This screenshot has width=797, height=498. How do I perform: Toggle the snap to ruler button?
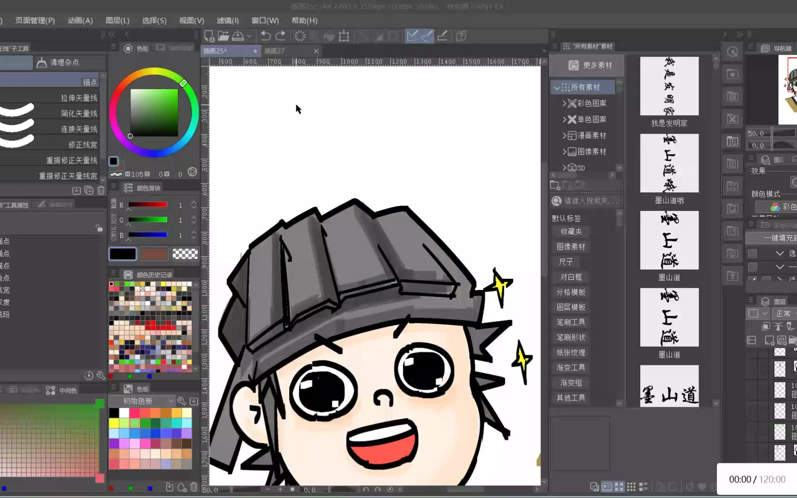point(412,36)
